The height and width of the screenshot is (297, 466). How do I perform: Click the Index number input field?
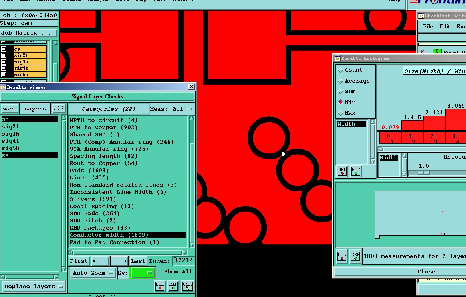pyautogui.click(x=184, y=260)
